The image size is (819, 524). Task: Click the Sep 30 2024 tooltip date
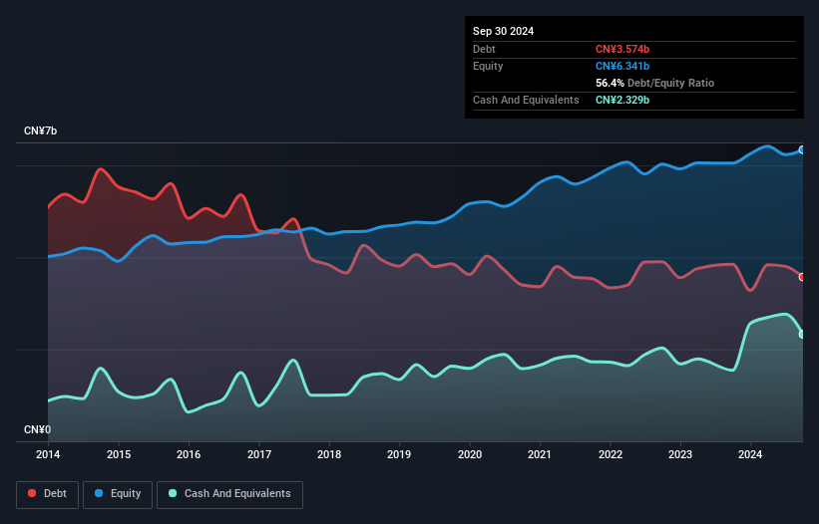coord(503,31)
